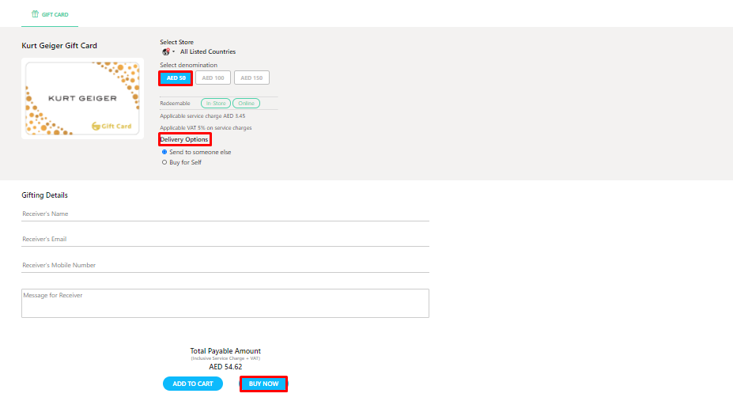Focus the Receiver's Email field
The height and width of the screenshot is (401, 733).
(x=225, y=240)
